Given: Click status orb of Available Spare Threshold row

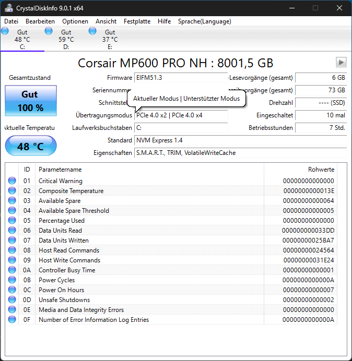Looking at the screenshot, I should coord(12,210).
